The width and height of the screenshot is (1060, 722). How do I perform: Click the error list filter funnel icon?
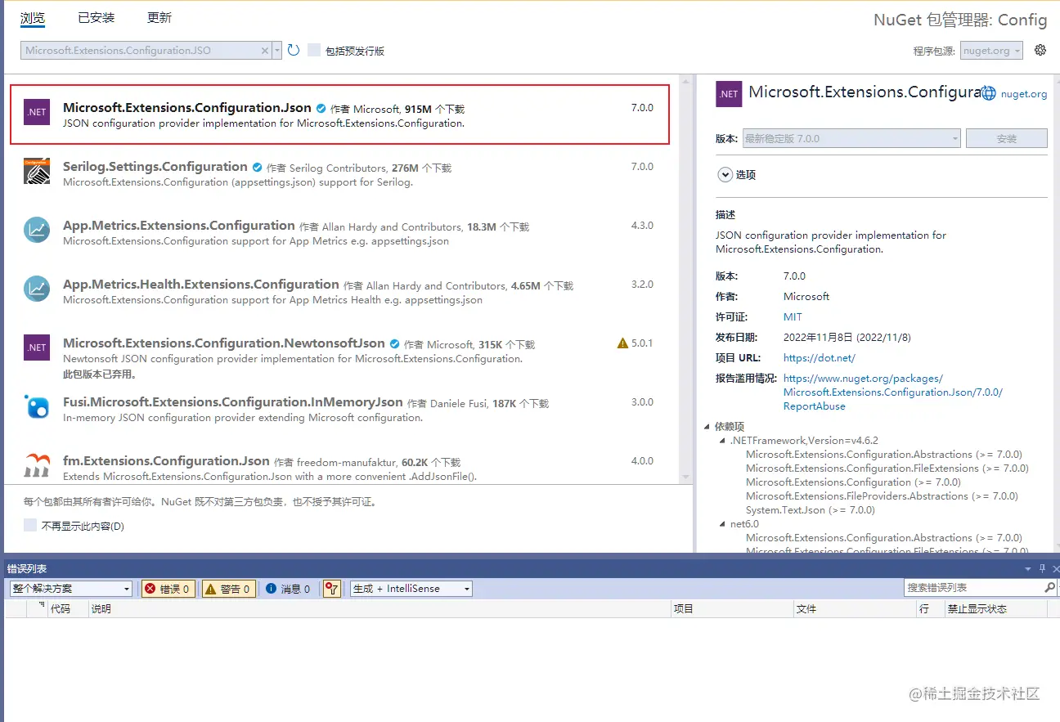(x=331, y=589)
